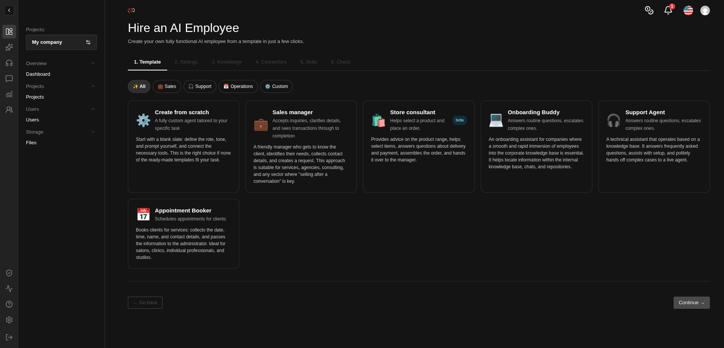Open the shield security icon
The width and height of the screenshot is (724, 348).
click(9, 273)
